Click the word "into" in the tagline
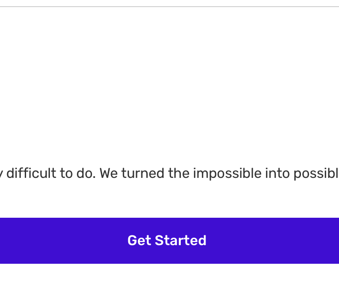The image size is (339, 285). pyautogui.click(x=275, y=173)
